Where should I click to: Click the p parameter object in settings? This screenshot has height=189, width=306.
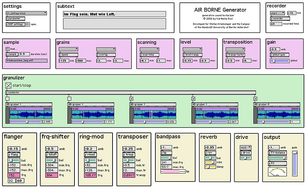pyautogui.click(x=15, y=19)
